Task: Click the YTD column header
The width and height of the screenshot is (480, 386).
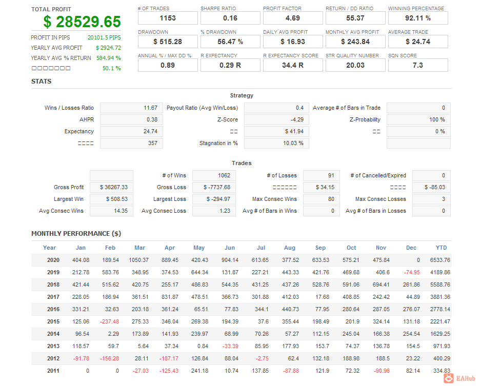Action: [x=441, y=248]
